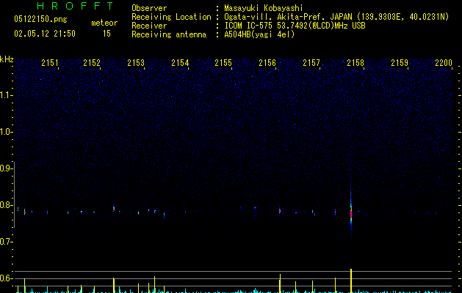Click the 2156 time axis marker
This screenshot has width=462, height=293.
click(x=267, y=63)
